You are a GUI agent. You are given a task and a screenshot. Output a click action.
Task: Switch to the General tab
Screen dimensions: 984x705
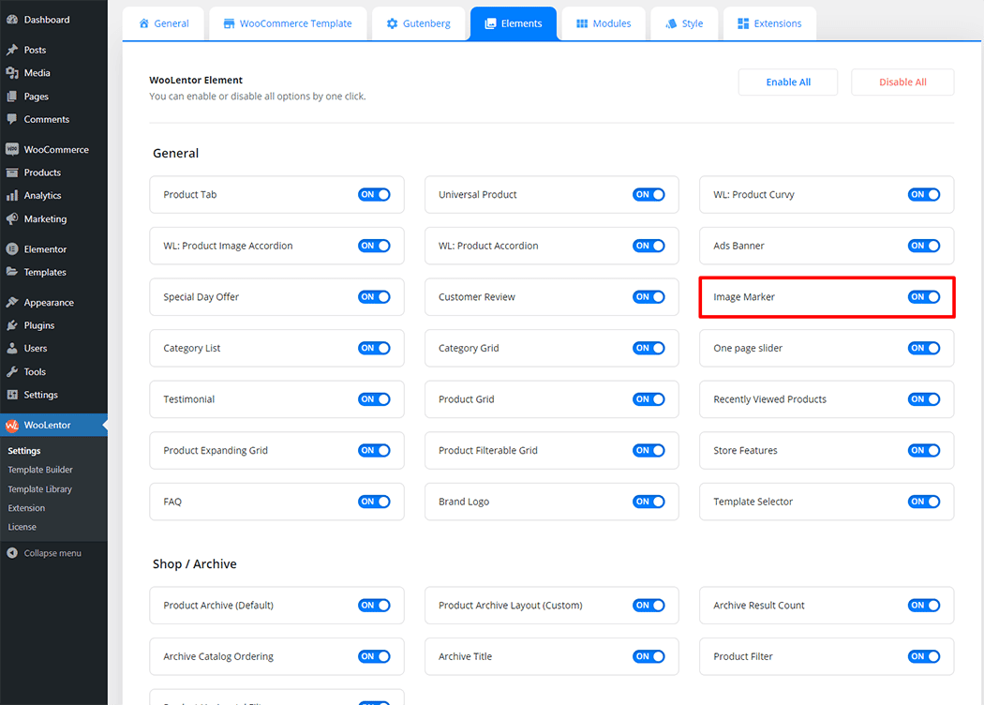click(x=163, y=23)
